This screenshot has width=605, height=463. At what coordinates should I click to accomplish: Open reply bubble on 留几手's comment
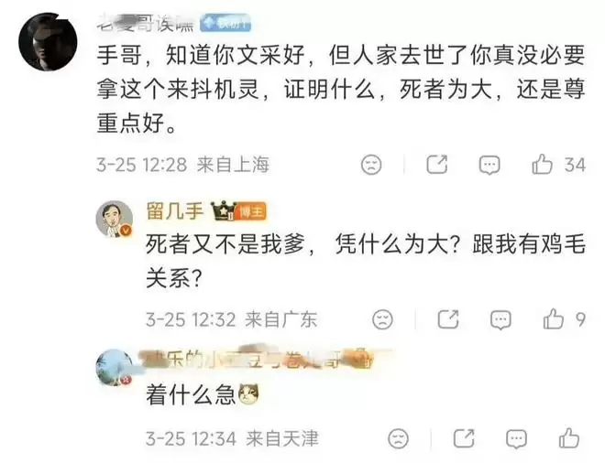[x=500, y=319]
